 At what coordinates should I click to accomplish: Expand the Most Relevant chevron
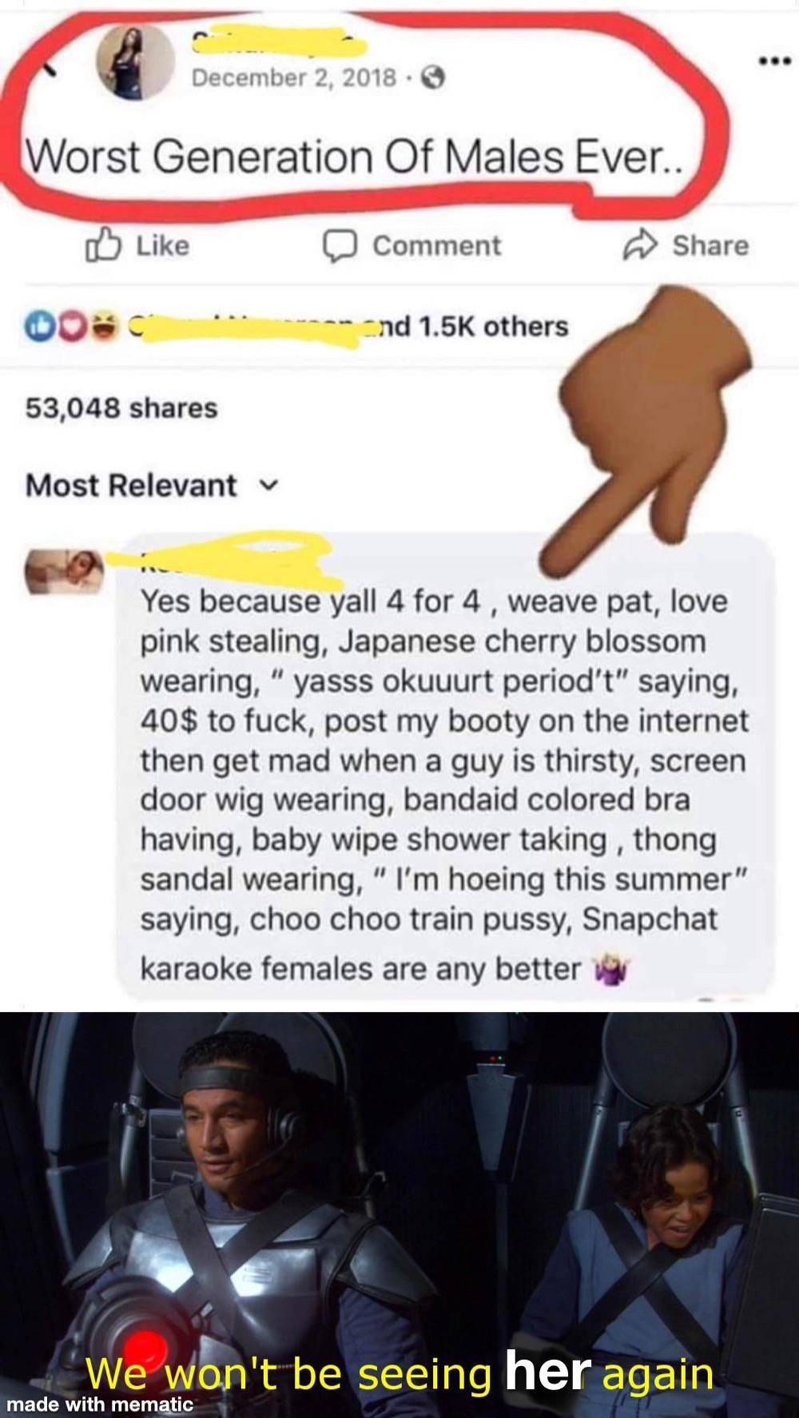click(x=271, y=485)
